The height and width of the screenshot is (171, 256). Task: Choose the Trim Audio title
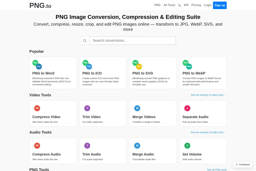pos(91,154)
